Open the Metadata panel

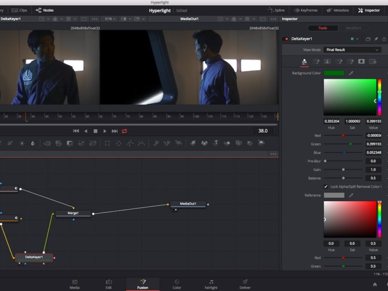click(338, 10)
